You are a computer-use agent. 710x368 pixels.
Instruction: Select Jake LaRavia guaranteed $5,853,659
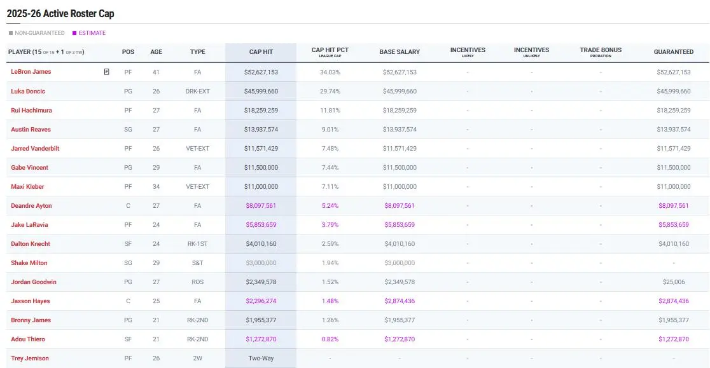point(673,225)
